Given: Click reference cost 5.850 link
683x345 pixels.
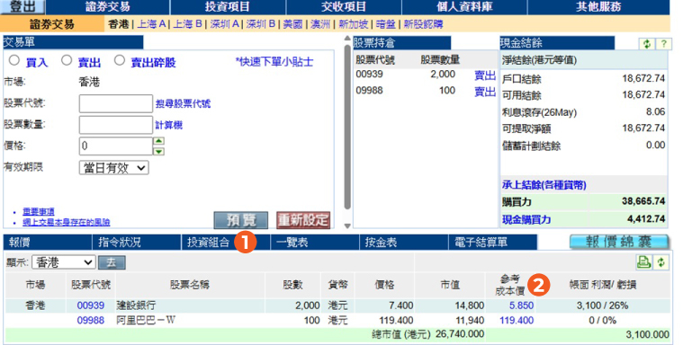Looking at the screenshot, I should pyautogui.click(x=521, y=305).
